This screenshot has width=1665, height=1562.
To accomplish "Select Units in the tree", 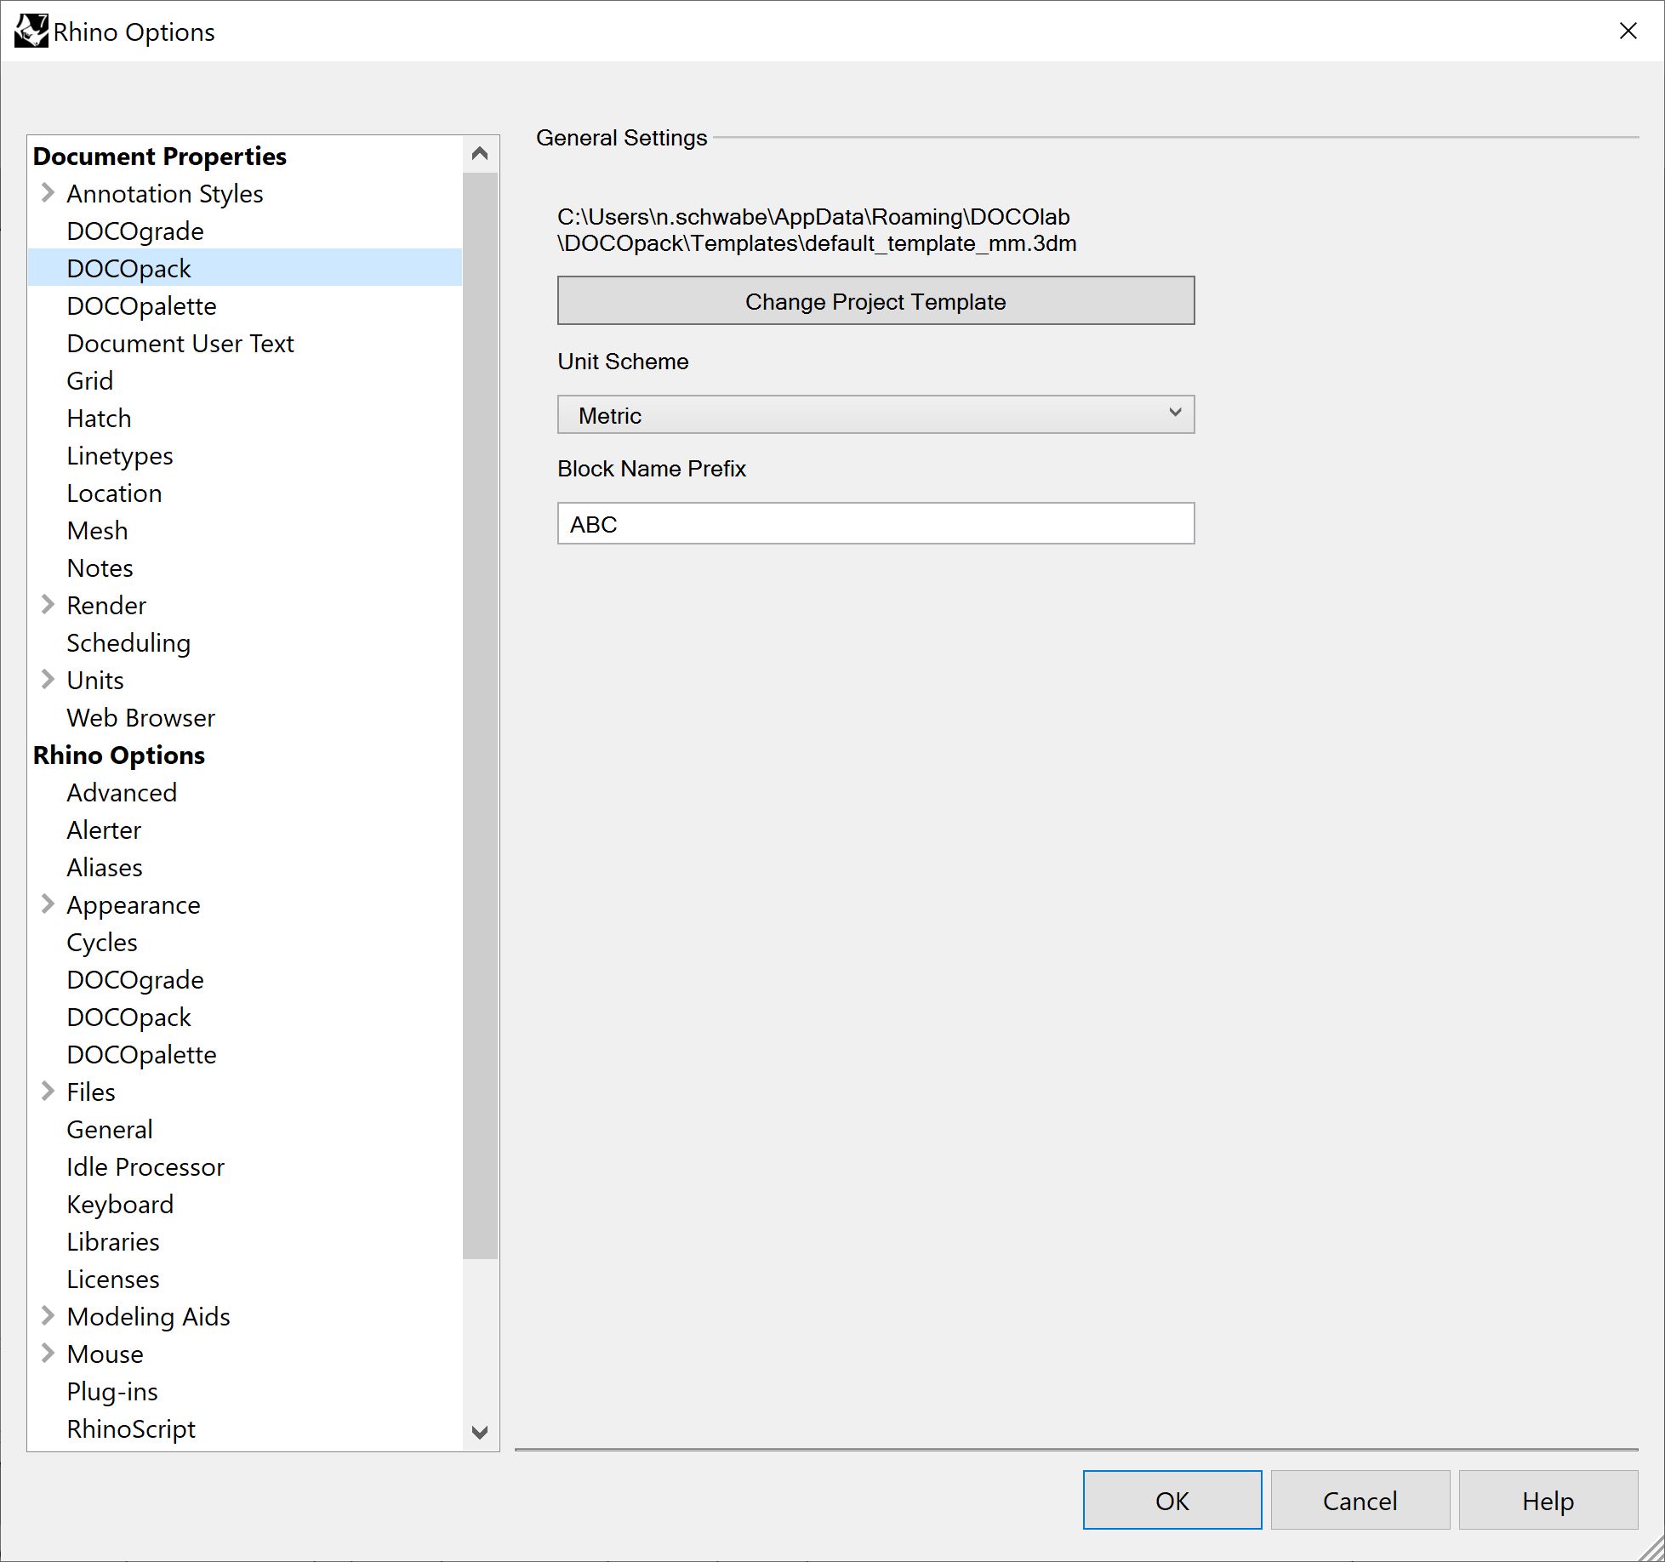I will click(95, 681).
